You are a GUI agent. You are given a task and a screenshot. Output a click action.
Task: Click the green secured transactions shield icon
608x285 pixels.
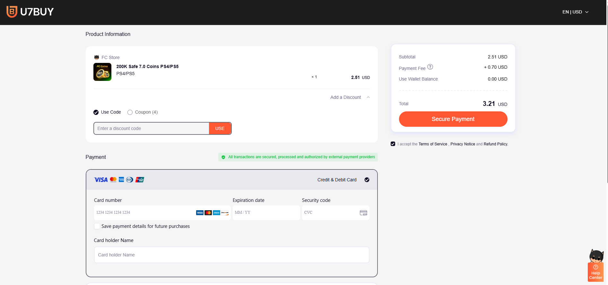click(x=223, y=157)
